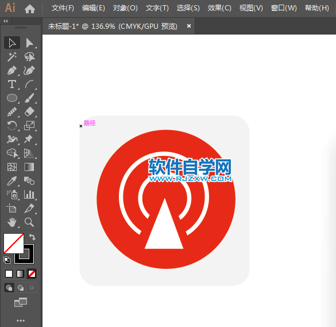The image size is (336, 327).
Task: Select the Direct Selection tool
Action: coord(29,43)
